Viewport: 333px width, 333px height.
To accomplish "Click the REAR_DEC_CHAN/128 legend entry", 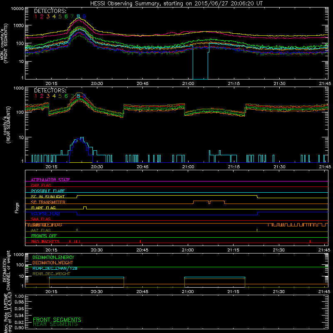I will [x=55, y=268].
